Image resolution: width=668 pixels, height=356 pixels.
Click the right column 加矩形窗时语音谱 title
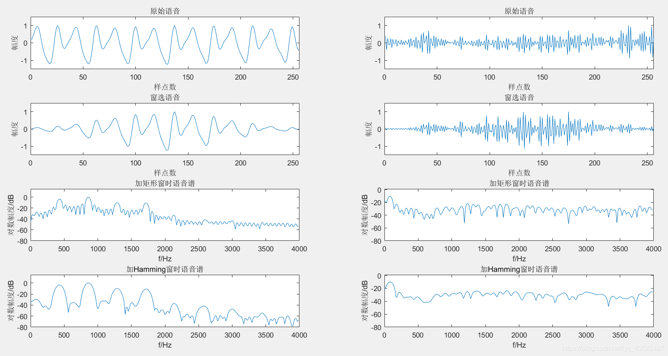[519, 183]
